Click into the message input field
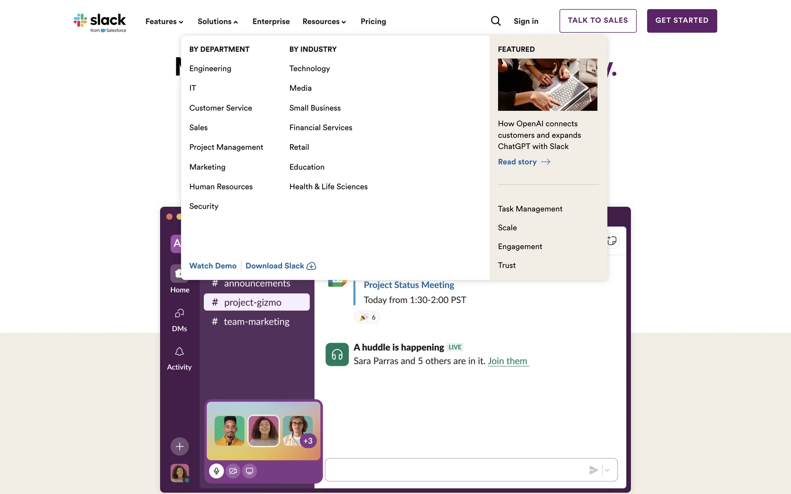 (453, 470)
